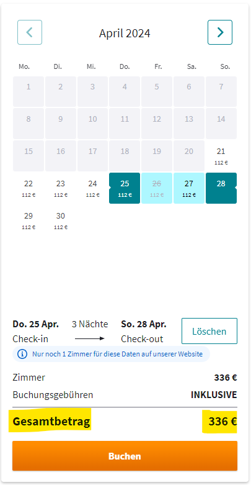Screen dimensions: 251x485
Task: Click the Check-in date Do. 25 Apr.
Action: 36,324
